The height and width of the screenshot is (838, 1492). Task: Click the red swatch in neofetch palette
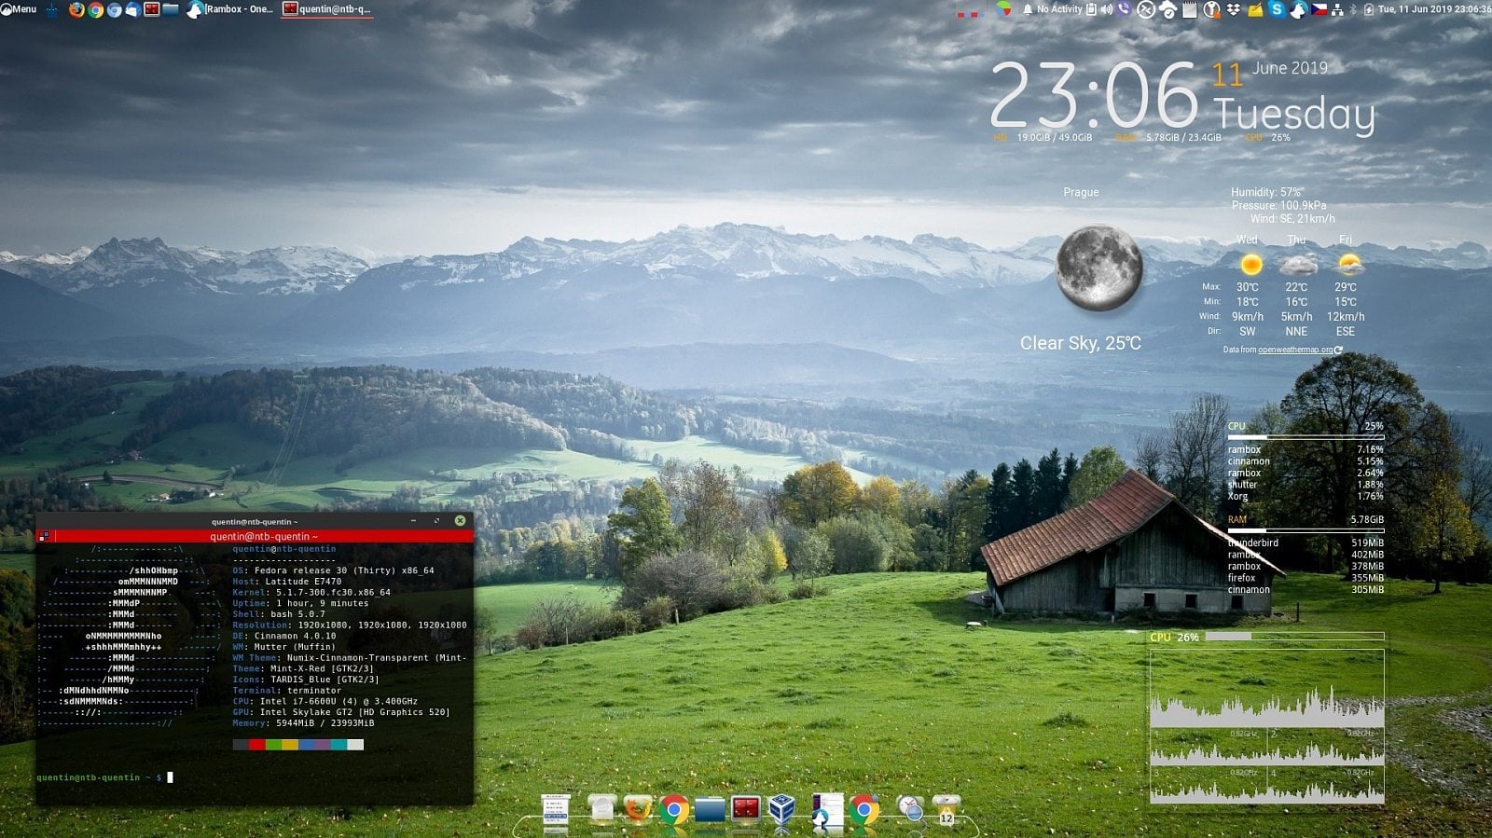256,745
